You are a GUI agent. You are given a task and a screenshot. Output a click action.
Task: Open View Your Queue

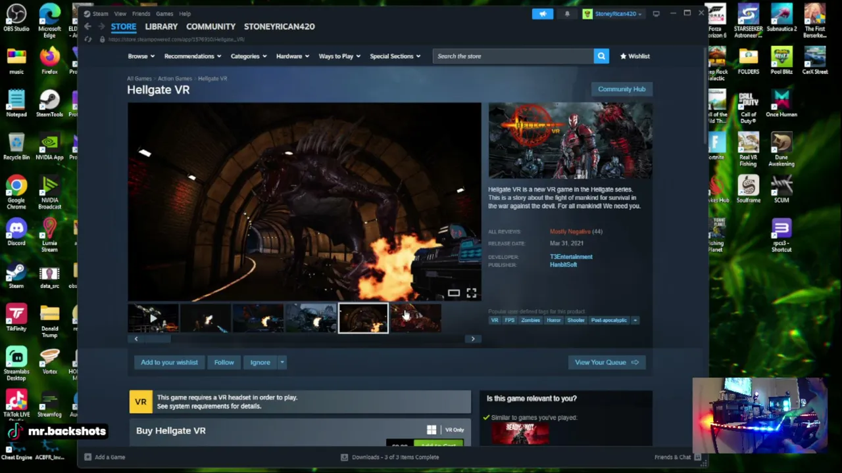pos(607,363)
